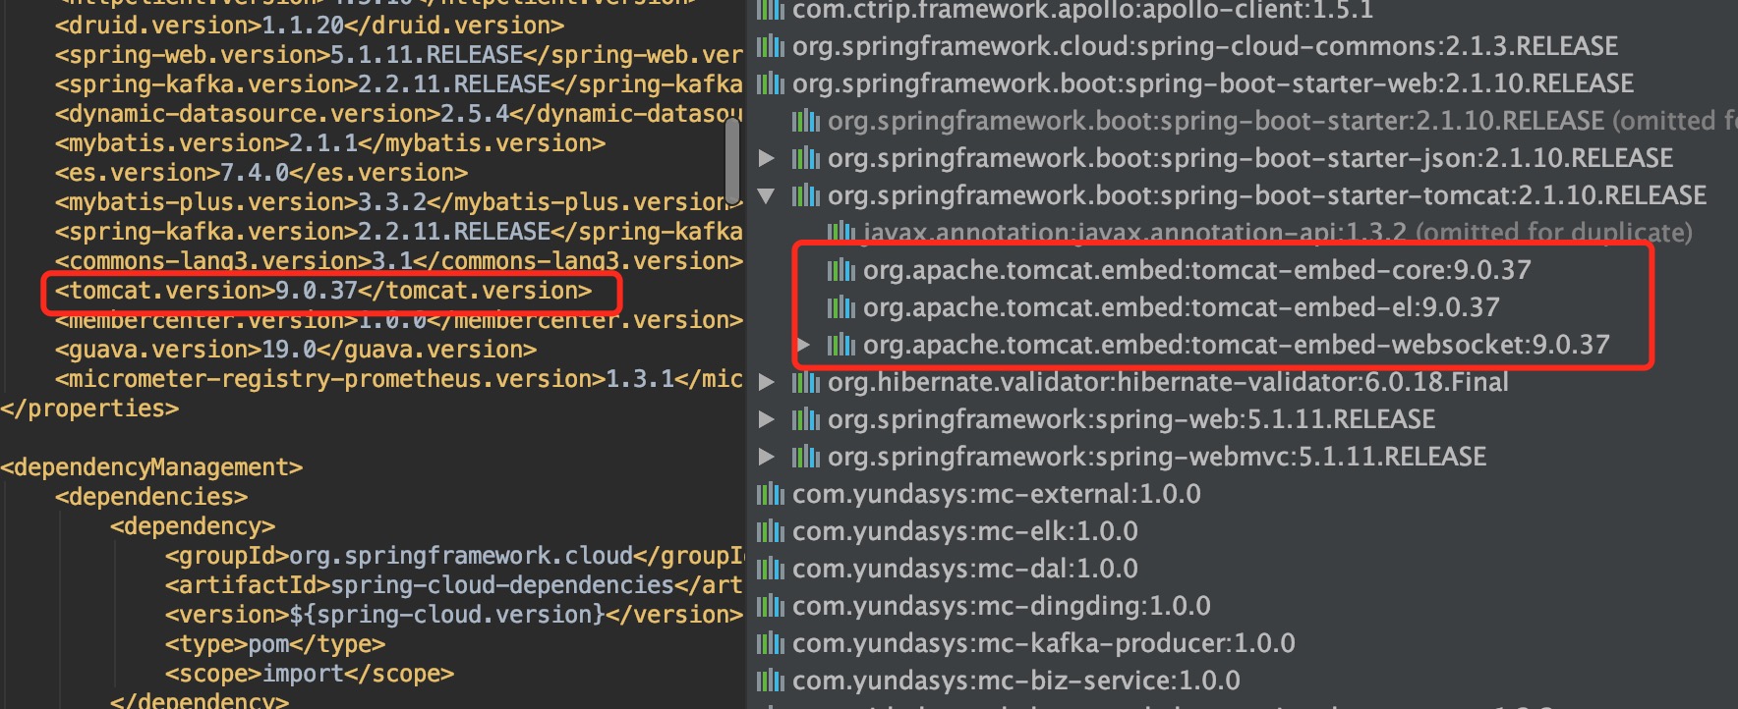The height and width of the screenshot is (709, 1738).
Task: Select spring-boot-starter-web:2.1.10.RELEASE dependency
Action: (x=1213, y=83)
